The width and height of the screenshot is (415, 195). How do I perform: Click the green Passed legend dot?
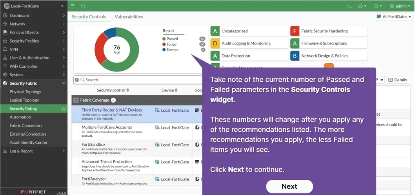[x=164, y=39]
